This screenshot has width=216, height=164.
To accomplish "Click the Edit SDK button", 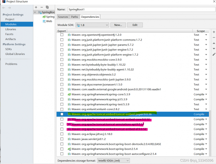I will pyautogui.click(x=135, y=25).
